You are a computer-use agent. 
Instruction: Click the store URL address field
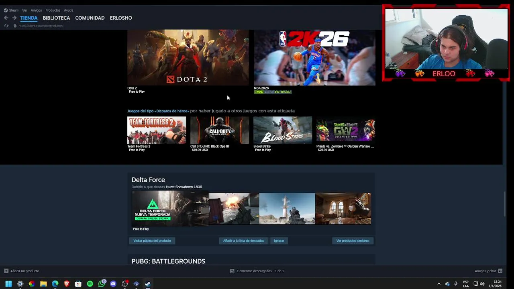click(x=41, y=26)
